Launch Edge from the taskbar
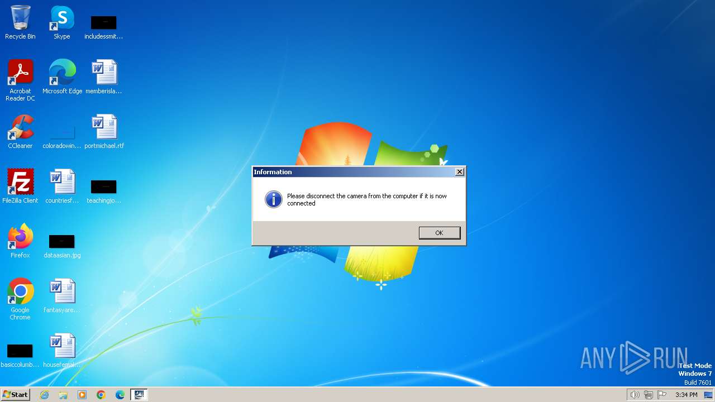Viewport: 715px width, 402px height. 120,395
